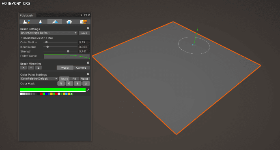Choose the light blue palette swatch
This screenshot has width=280, height=150.
67,94
